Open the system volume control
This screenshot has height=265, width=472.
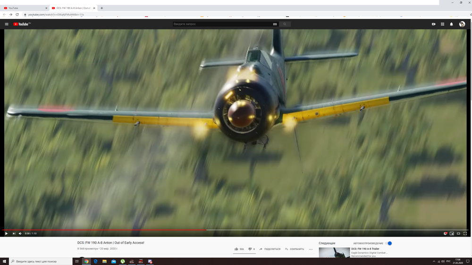click(443, 261)
